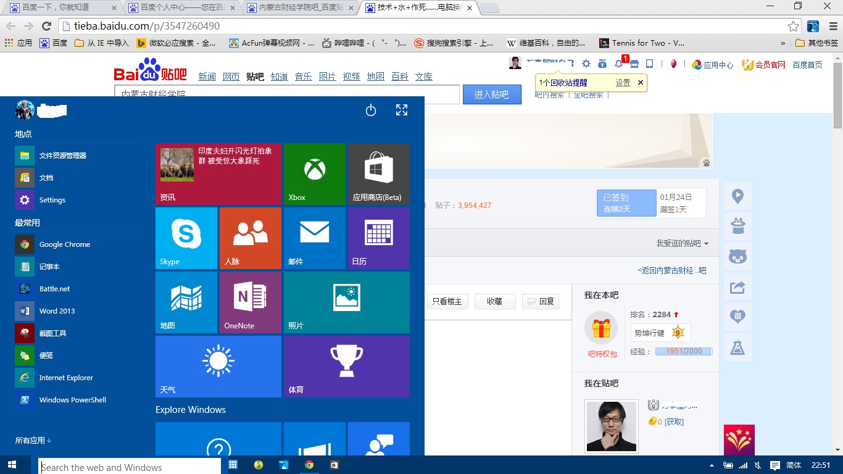This screenshot has width=843, height=474.
Task: Open the Xbox tile
Action: click(x=315, y=174)
